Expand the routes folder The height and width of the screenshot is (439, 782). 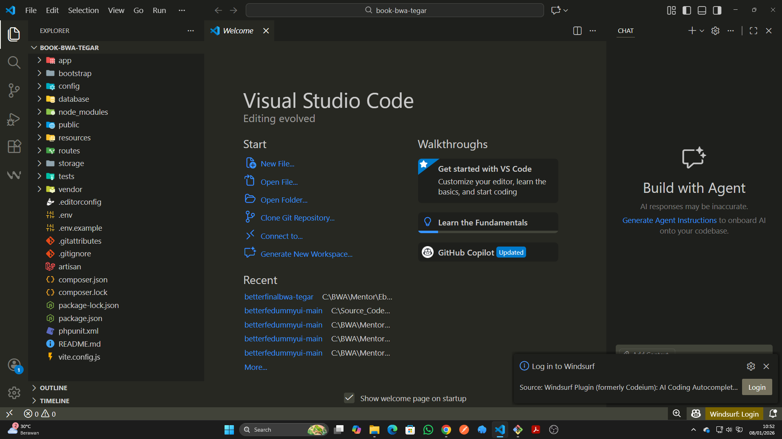tap(69, 151)
